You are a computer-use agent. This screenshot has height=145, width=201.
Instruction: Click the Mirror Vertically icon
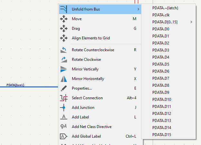(x=64, y=69)
